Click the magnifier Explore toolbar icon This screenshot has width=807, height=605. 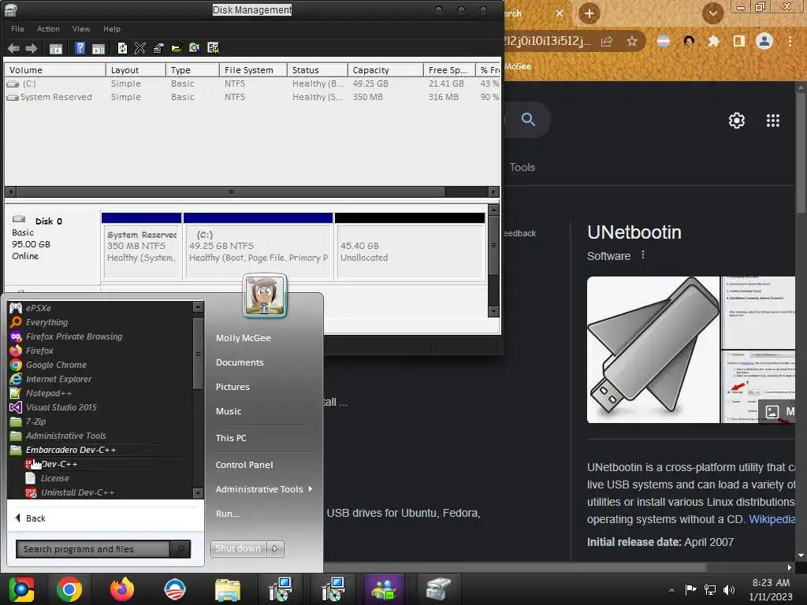click(x=195, y=48)
